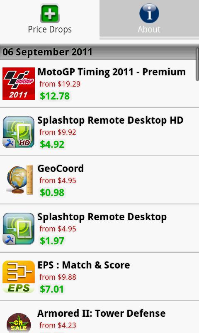Image resolution: width=199 pixels, height=333 pixels.
Task: Tap the blue info About icon
Action: tap(149, 13)
